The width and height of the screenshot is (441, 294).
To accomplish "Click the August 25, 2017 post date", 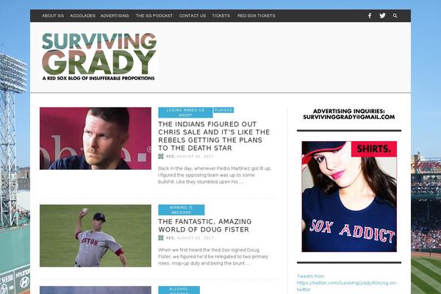I will pyautogui.click(x=196, y=157).
